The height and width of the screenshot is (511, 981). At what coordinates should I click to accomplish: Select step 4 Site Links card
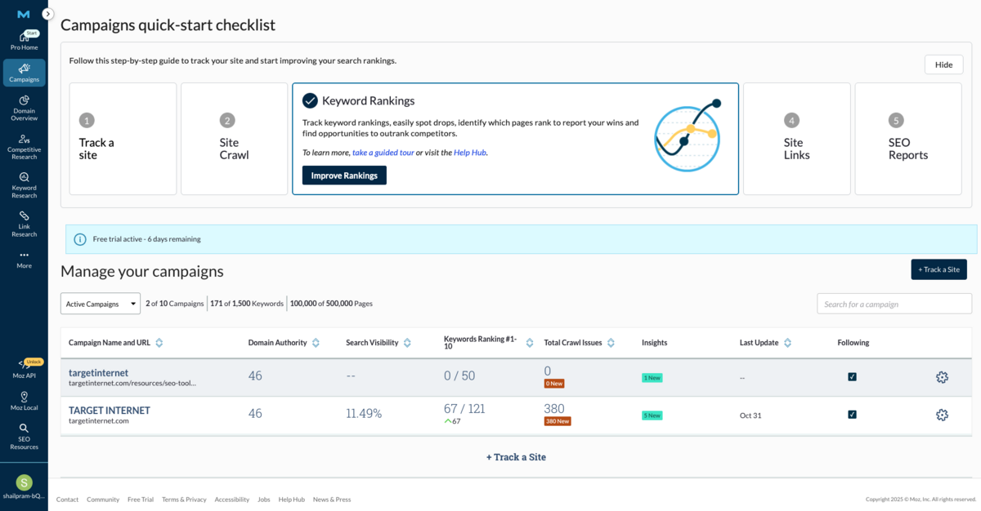click(797, 139)
